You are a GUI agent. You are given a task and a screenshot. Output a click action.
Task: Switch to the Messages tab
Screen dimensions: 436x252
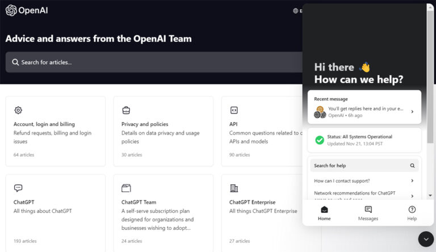(x=368, y=213)
